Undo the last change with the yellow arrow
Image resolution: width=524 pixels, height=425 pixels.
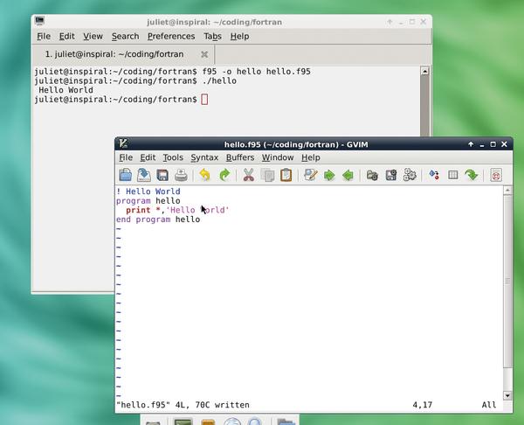204,175
